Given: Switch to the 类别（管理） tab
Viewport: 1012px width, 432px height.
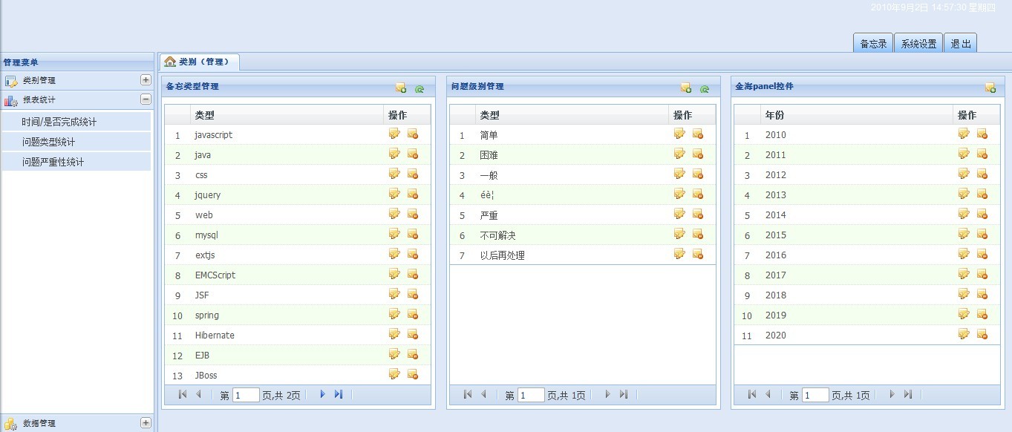Looking at the screenshot, I should pyautogui.click(x=199, y=62).
